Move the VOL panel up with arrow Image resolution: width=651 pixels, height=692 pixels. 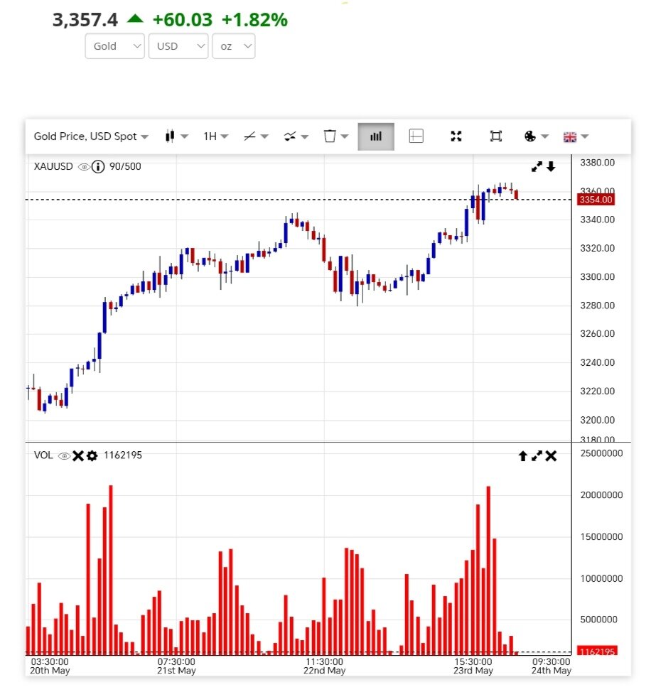pyautogui.click(x=522, y=456)
